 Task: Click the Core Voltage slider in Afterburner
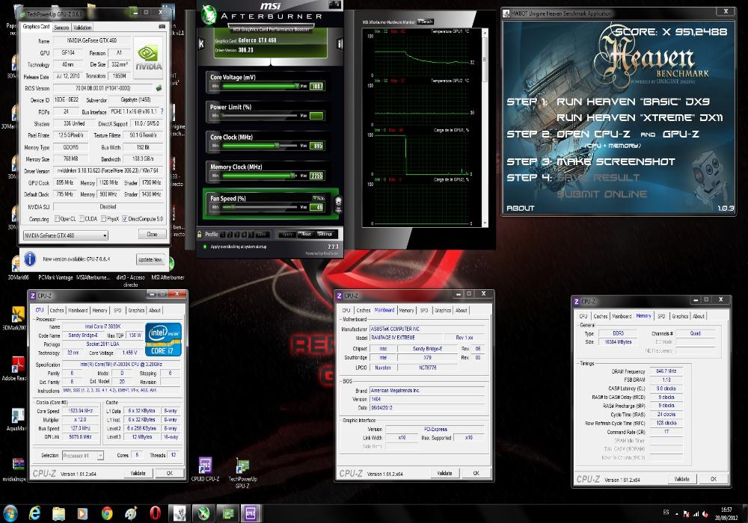pyautogui.click(x=260, y=86)
